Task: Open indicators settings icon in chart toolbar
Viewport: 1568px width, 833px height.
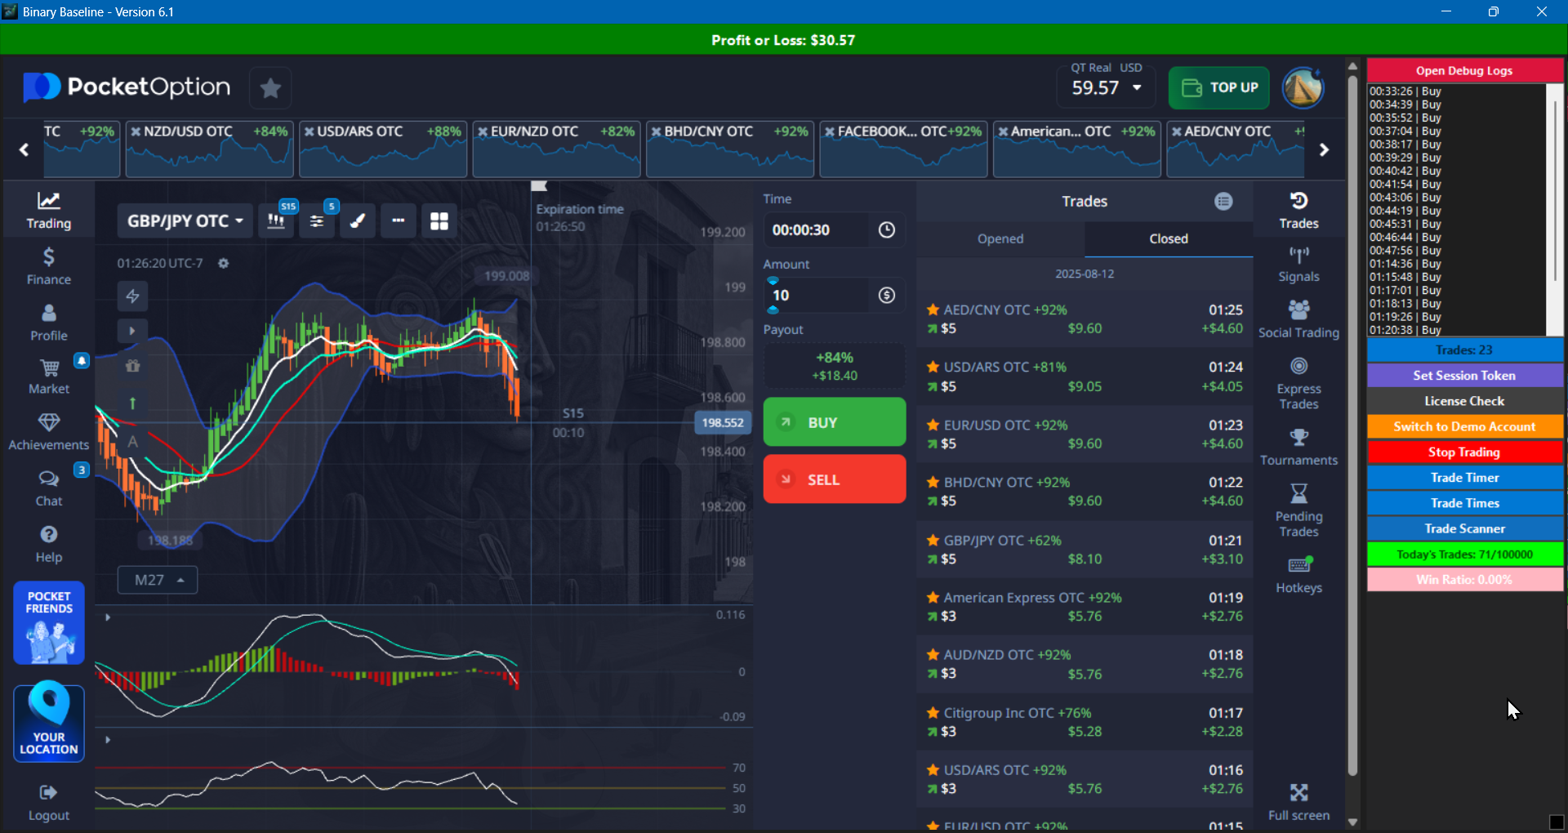Action: 317,221
